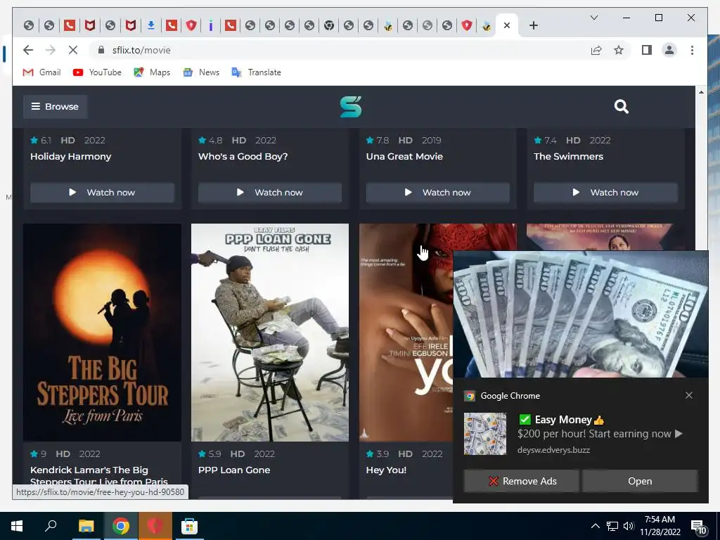Click the Chrome taskbar icon
Viewport: 720px width, 540px height.
120,526
